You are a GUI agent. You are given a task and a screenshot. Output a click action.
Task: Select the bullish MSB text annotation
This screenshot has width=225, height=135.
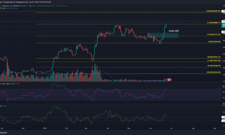174,30
